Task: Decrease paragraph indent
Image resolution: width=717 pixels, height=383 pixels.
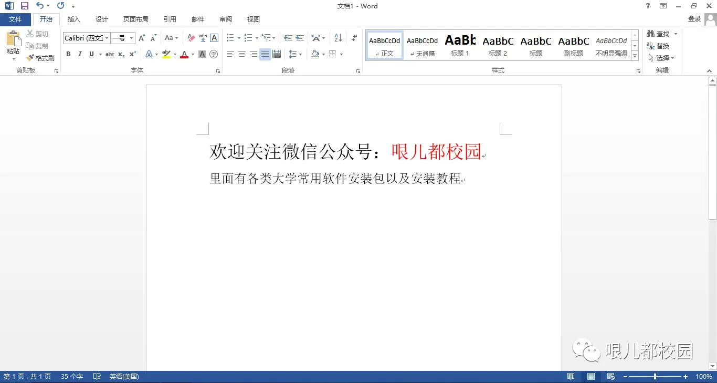Action: pyautogui.click(x=288, y=38)
